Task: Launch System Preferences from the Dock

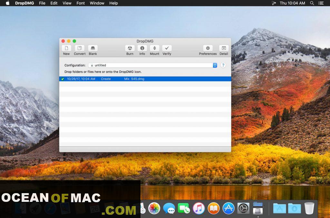Action: point(243,208)
